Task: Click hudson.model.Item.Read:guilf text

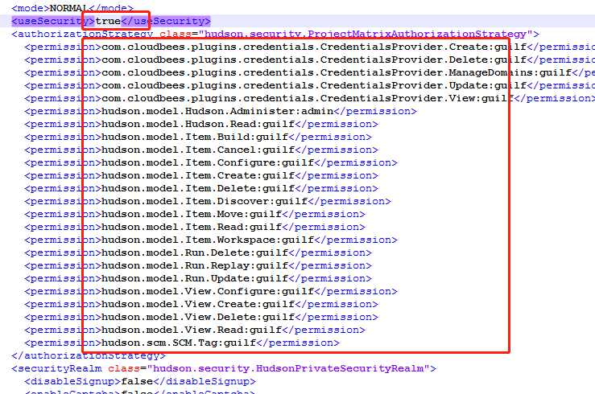Action: [192, 228]
